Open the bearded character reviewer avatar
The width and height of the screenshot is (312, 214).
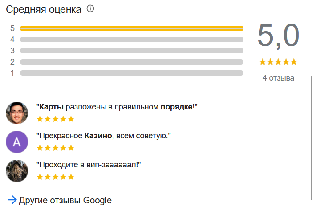pos(17,171)
